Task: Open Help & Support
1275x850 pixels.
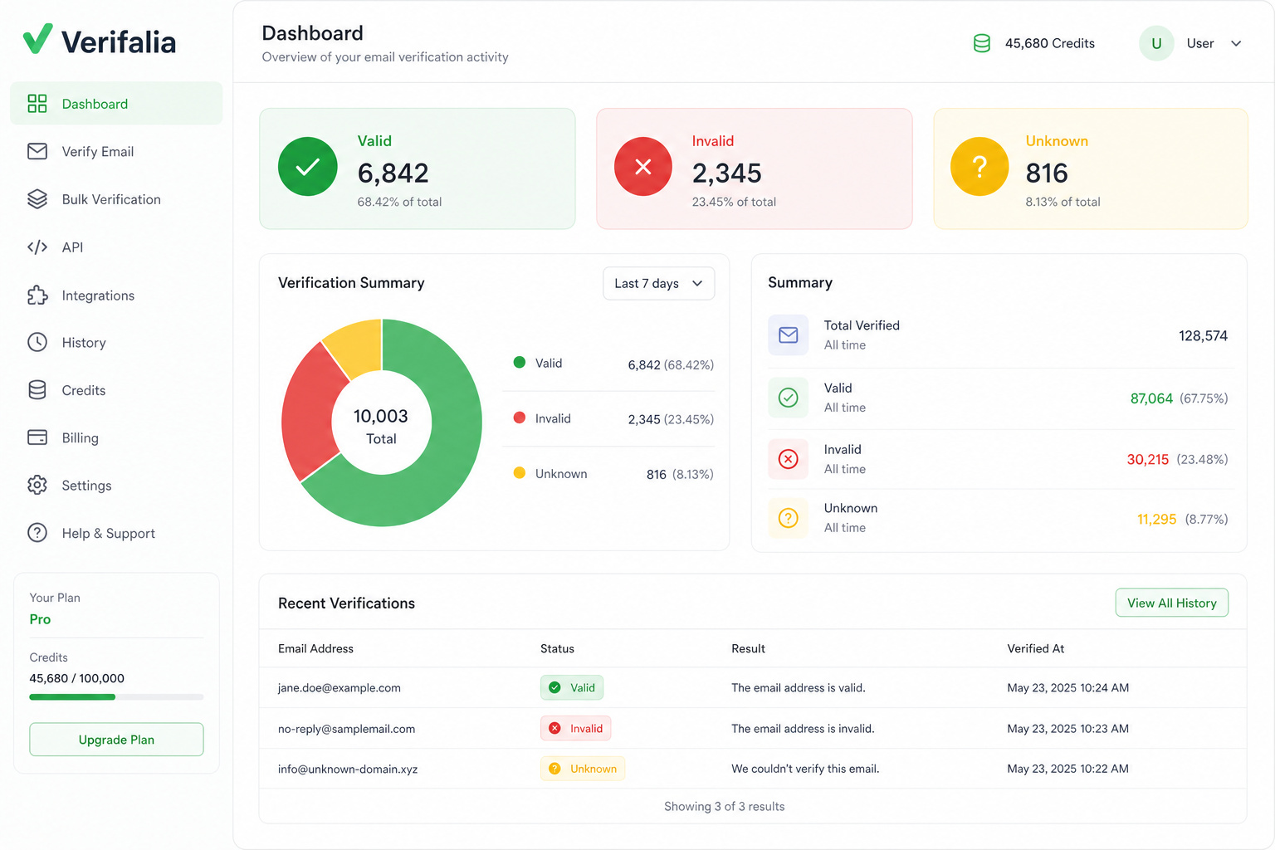Action: 116,533
